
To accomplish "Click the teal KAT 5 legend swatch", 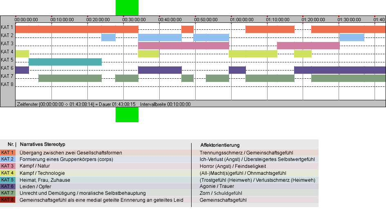I will (x=8, y=180).
